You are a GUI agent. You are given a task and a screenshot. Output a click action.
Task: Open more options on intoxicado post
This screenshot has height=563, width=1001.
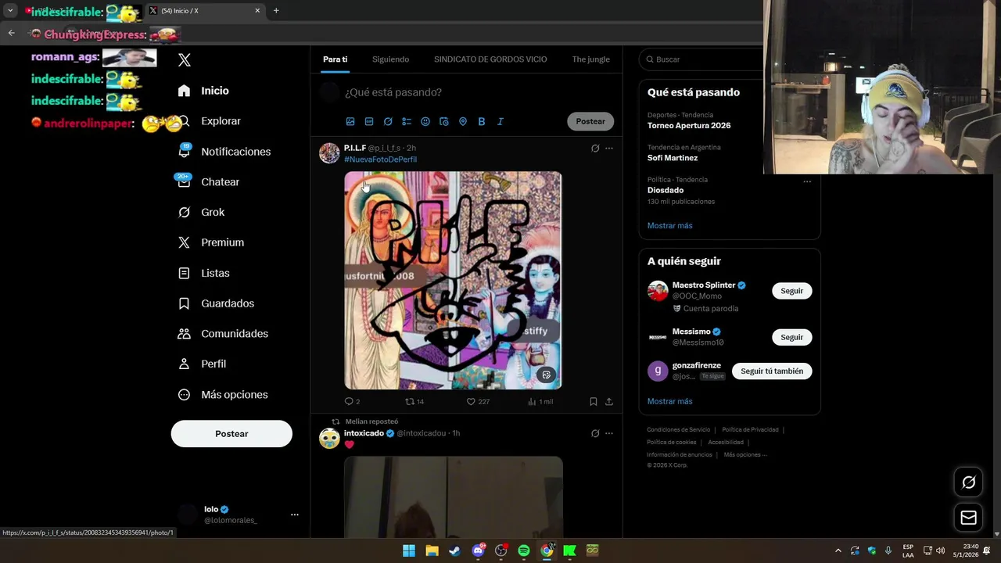tap(609, 433)
